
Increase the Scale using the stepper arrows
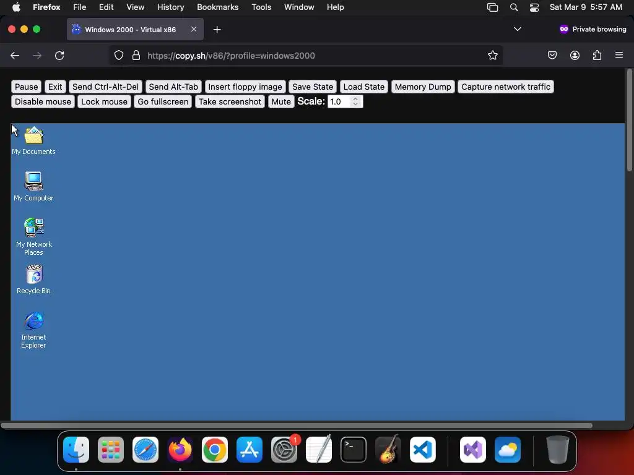[x=355, y=99]
